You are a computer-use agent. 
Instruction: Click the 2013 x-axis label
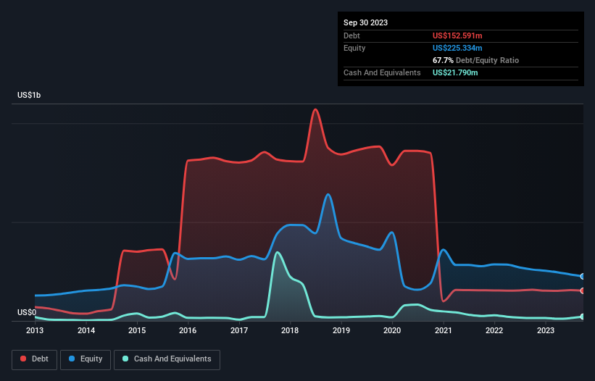(x=35, y=330)
